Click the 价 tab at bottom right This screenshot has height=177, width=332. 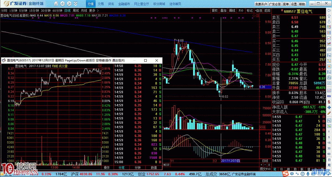pyautogui.click(x=281, y=169)
